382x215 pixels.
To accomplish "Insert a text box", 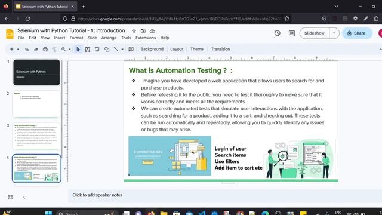I will pyautogui.click(x=88, y=49).
